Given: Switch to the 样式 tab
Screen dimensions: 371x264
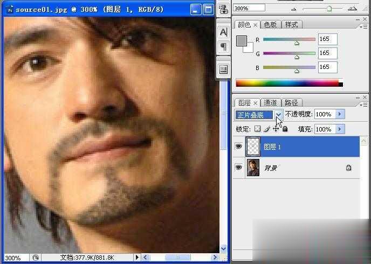Looking at the screenshot, I should [x=292, y=25].
